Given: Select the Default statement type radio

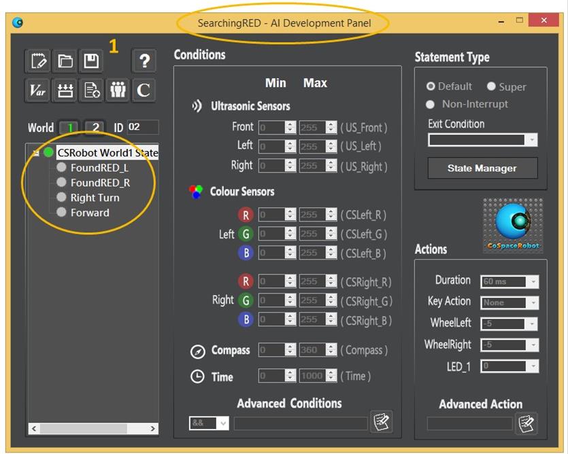Looking at the screenshot, I should [x=431, y=86].
